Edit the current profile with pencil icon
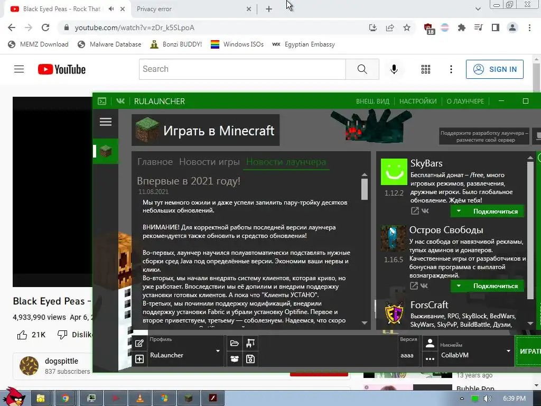 139,343
